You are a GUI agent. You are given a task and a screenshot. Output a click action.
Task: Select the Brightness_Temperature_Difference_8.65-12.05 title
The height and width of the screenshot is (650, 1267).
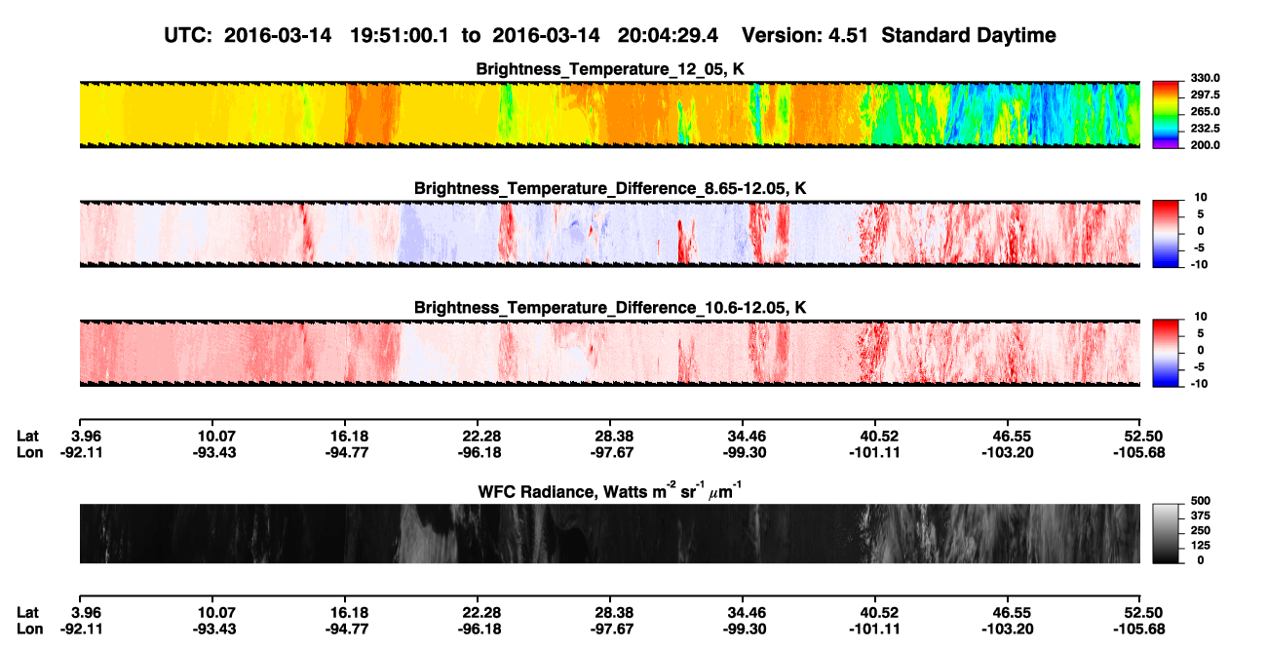click(610, 188)
